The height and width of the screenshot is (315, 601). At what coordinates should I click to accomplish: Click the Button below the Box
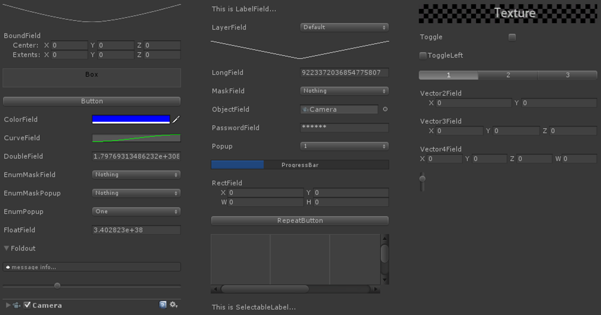pos(92,101)
